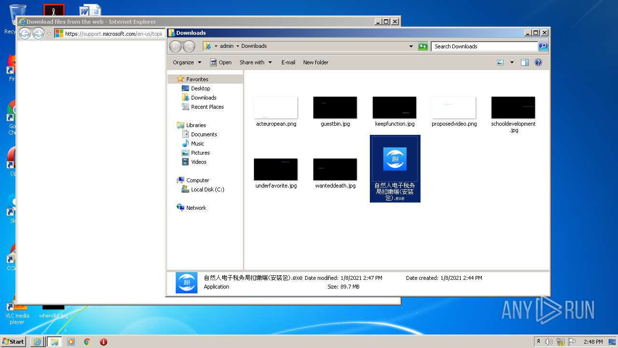The image size is (618, 348).
Task: Select the wanteddeath.jpg thumbnail
Action: (335, 170)
